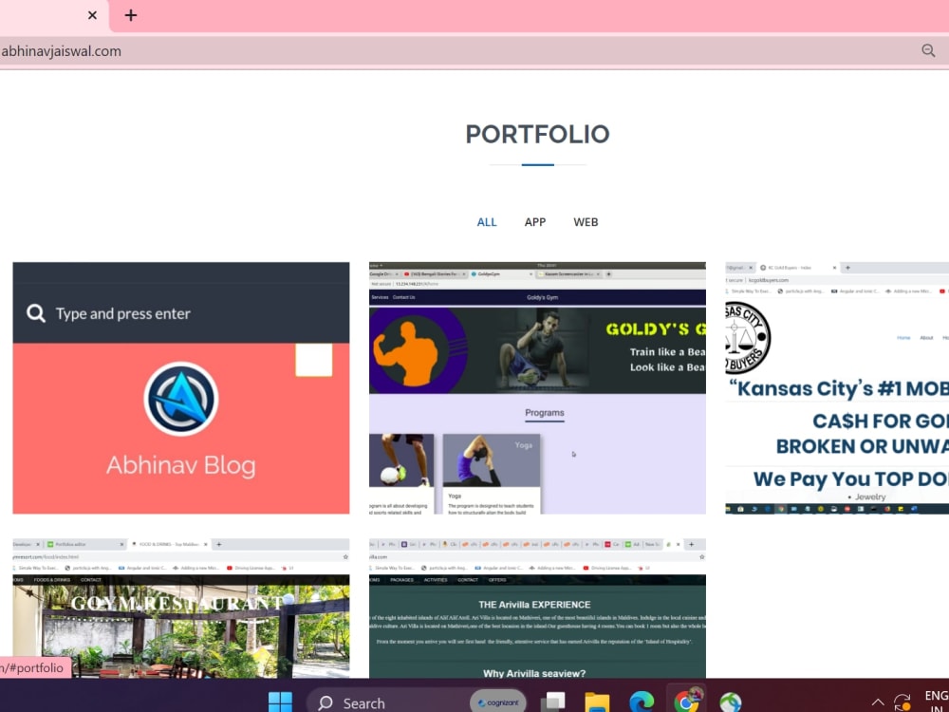949x712 pixels.
Task: Launch Microsoft Edge from the taskbar
Action: (642, 703)
